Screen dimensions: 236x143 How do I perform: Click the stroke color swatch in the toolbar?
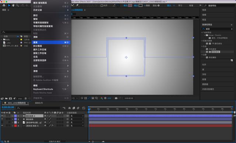(x=140, y=6)
